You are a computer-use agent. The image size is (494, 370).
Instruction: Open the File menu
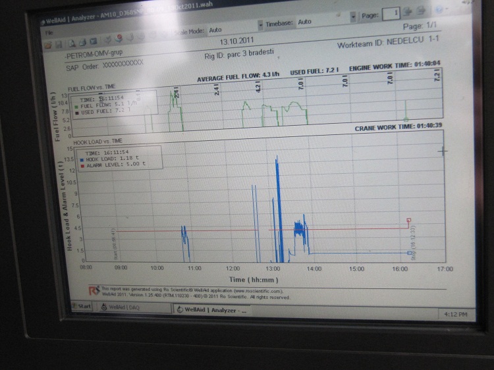49,32
